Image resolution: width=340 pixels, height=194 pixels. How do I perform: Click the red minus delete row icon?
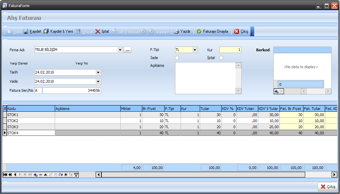(41, 175)
